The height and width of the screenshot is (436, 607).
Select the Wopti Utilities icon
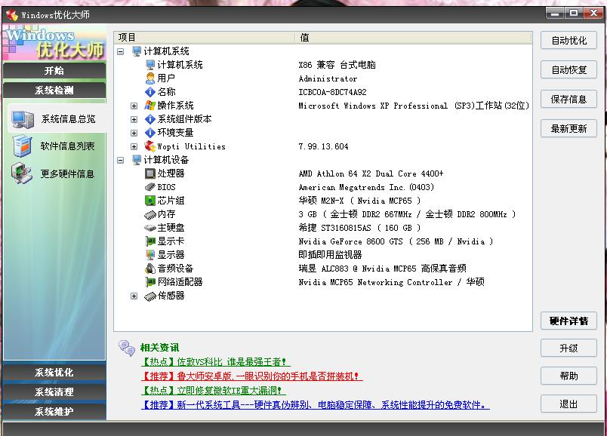tap(150, 146)
